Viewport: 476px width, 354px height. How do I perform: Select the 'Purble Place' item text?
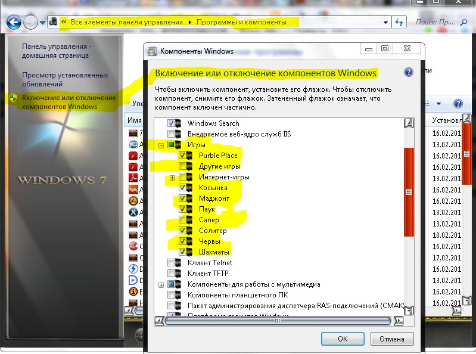[x=218, y=156]
